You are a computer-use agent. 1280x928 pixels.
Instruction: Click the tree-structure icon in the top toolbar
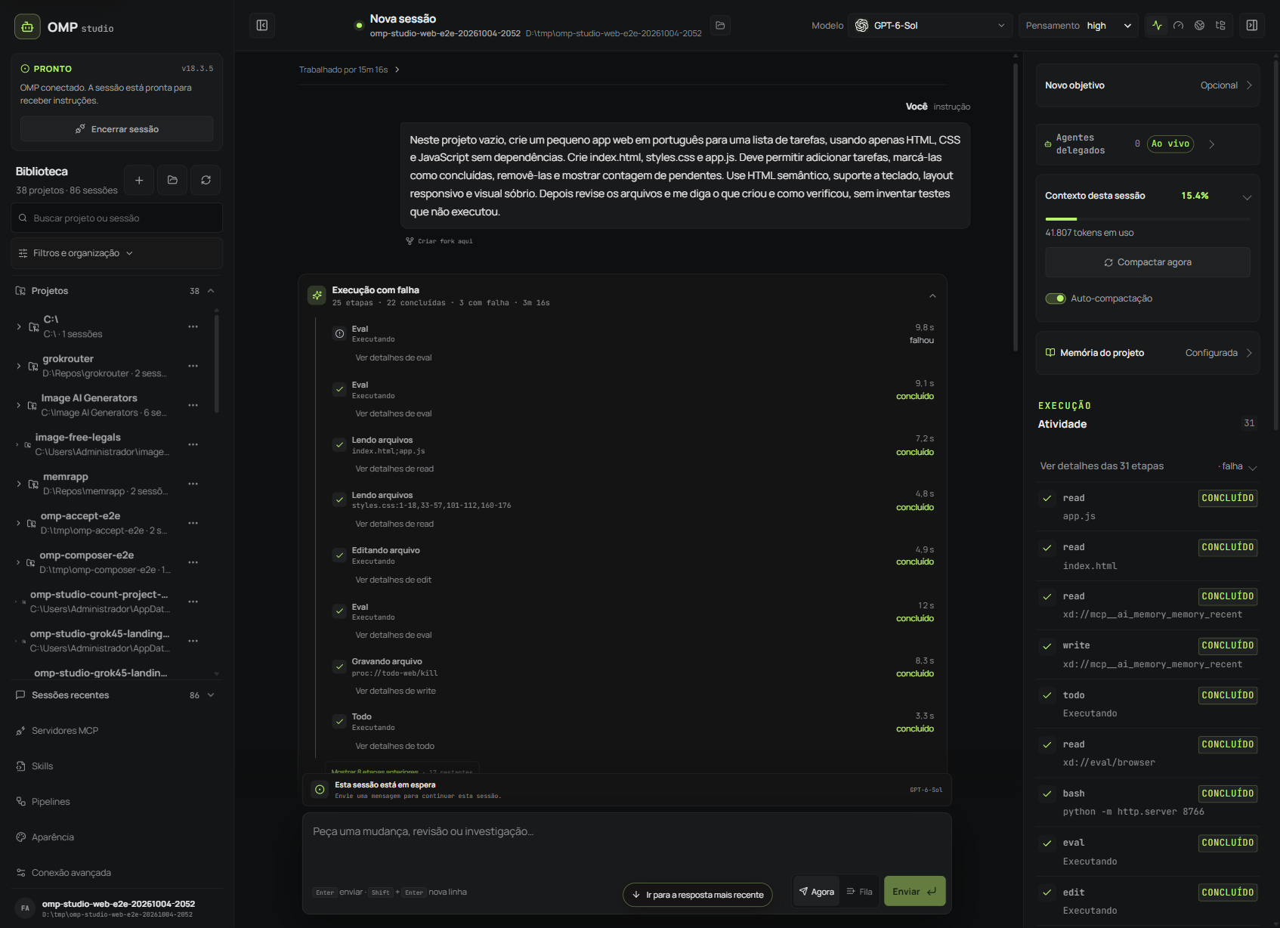click(1220, 26)
